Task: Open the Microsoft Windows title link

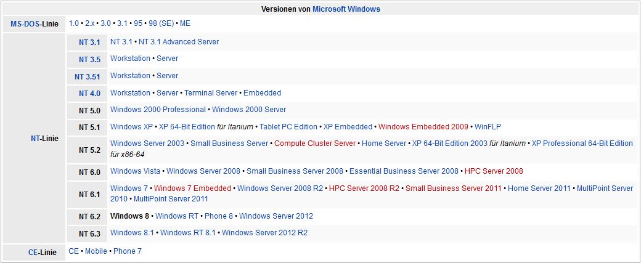Action: tap(346, 9)
